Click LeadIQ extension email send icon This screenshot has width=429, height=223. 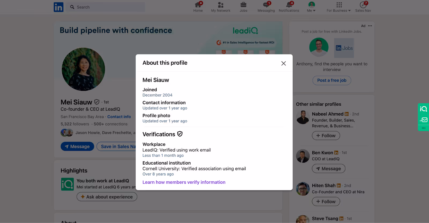coord(424,120)
